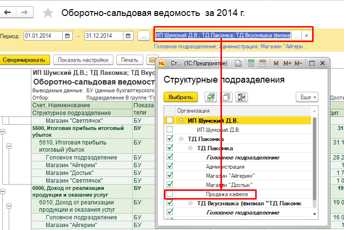Open the calendar icon in dialog title bar

point(262,63)
